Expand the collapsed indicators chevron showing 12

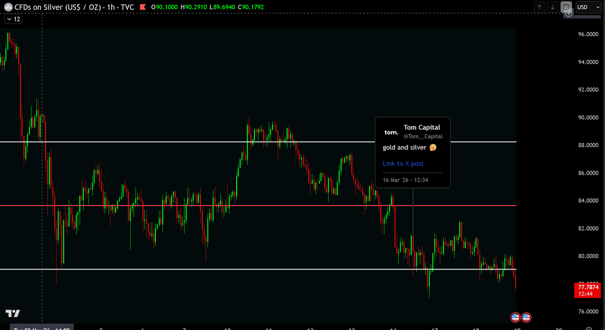click(x=14, y=19)
